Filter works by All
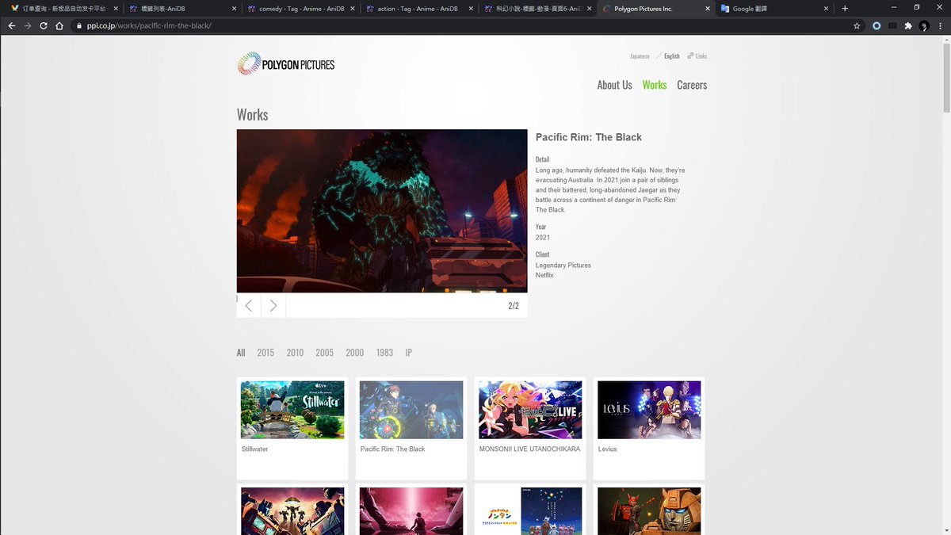Screen dimensions: 951x535 coord(241,353)
